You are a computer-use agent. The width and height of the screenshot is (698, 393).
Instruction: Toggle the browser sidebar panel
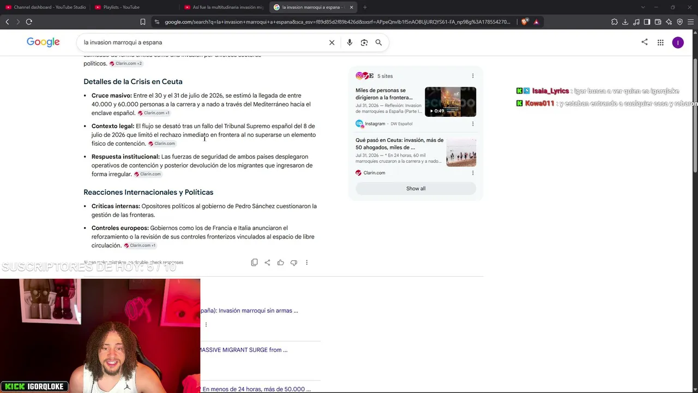point(647,22)
